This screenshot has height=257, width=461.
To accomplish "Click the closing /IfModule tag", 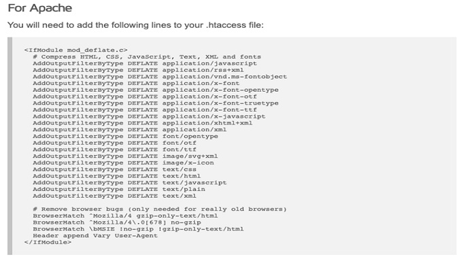I will 48,242.
